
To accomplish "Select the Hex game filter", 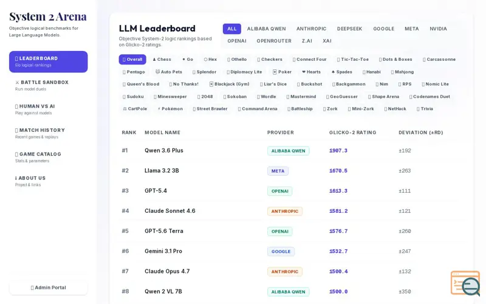I will coord(210,60).
